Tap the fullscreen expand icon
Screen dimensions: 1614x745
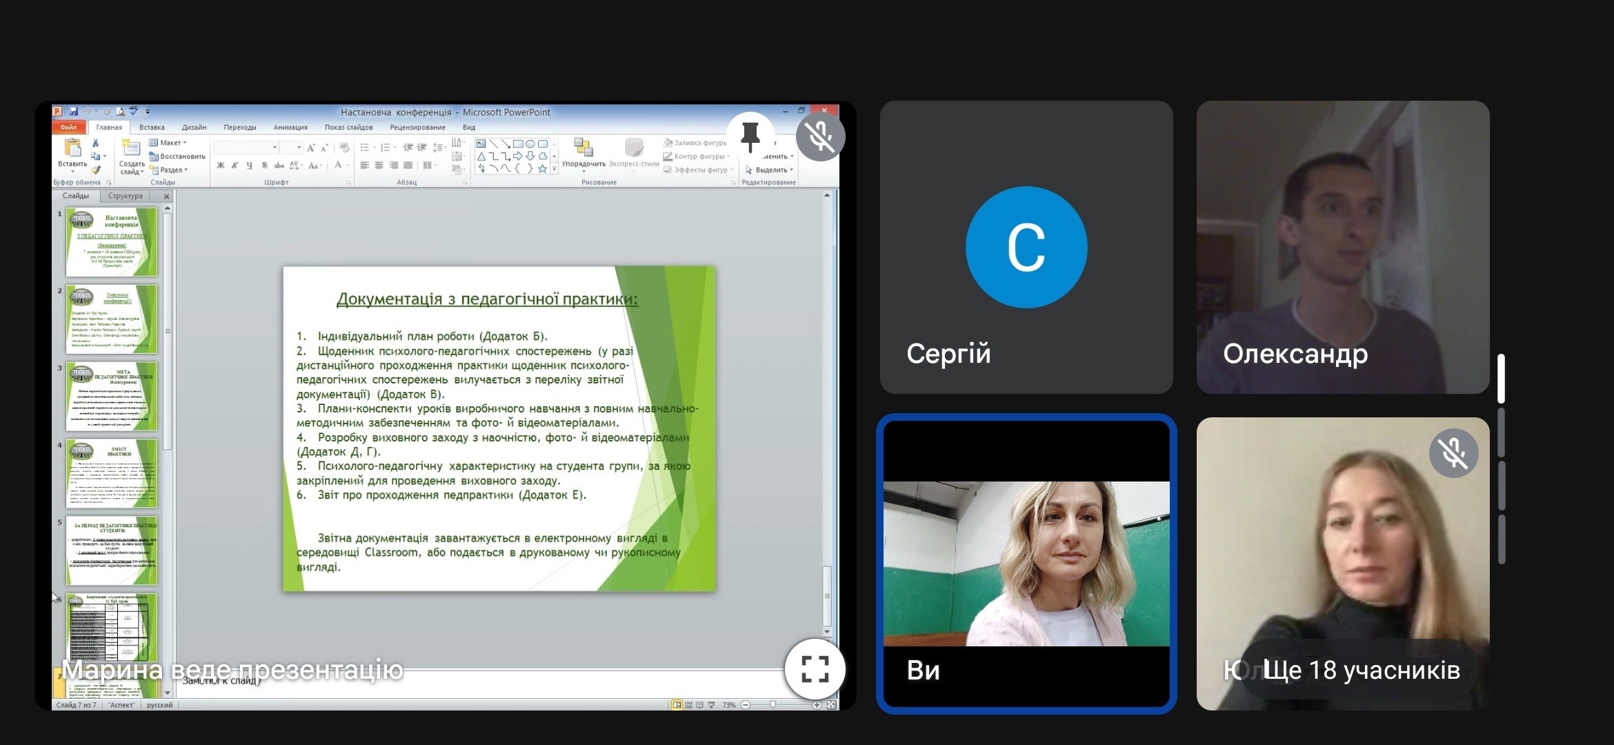pos(815,668)
